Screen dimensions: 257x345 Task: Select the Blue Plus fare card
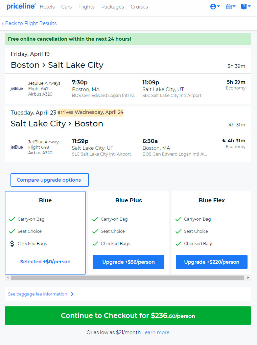pos(128,233)
